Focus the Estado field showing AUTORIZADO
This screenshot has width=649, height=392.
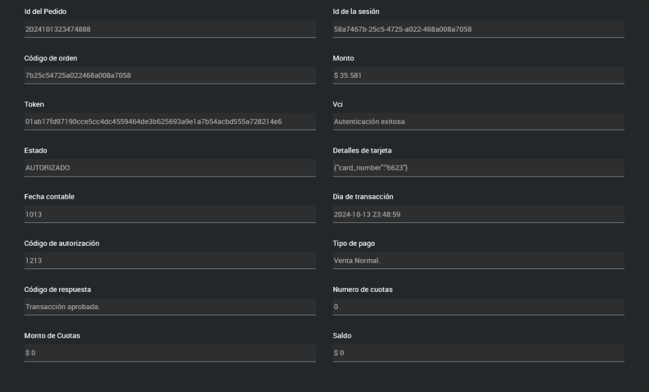[170, 168]
